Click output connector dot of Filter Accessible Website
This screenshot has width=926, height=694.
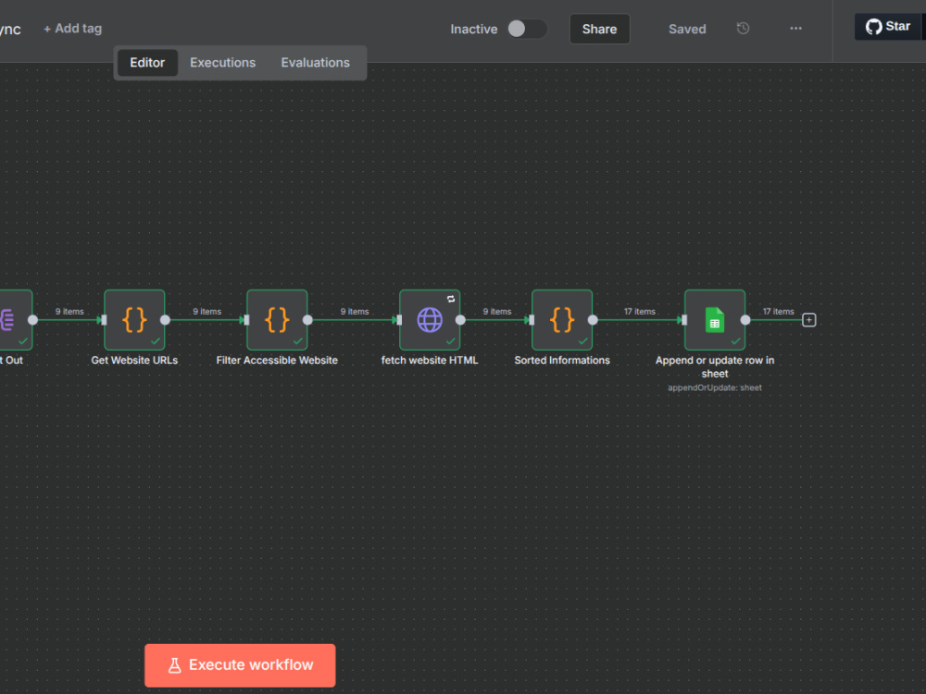[x=307, y=320]
